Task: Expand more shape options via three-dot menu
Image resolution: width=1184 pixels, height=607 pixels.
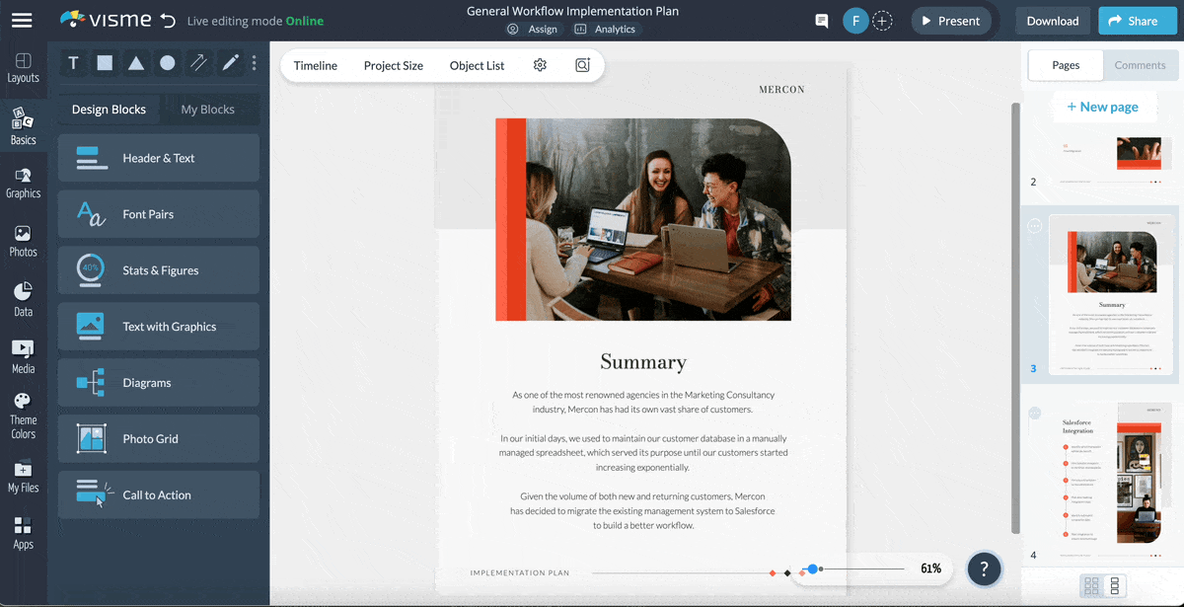Action: [254, 62]
